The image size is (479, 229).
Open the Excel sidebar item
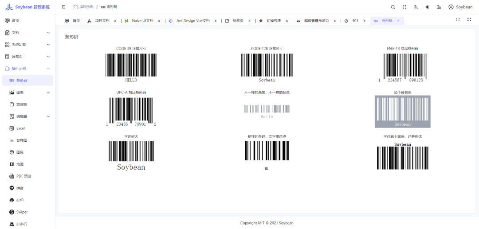pyautogui.click(x=27, y=128)
